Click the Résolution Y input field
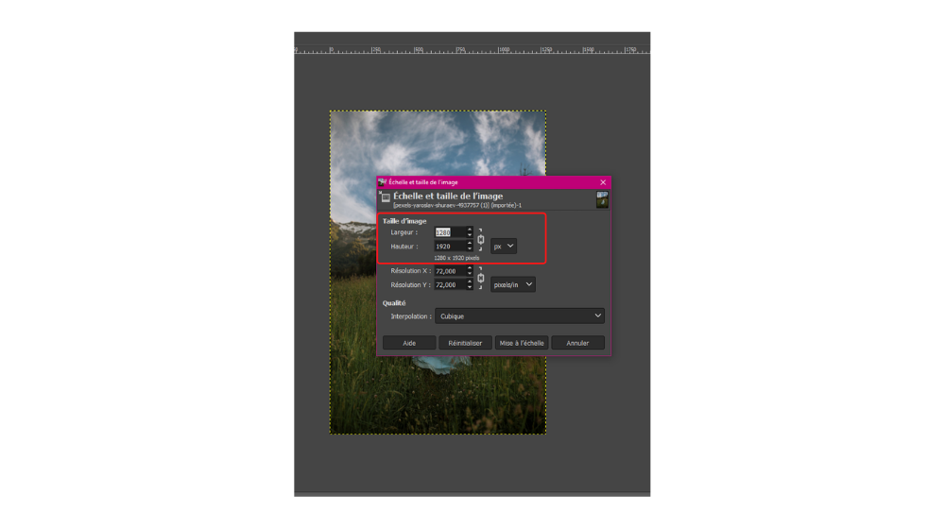The image size is (945, 529). pos(450,285)
